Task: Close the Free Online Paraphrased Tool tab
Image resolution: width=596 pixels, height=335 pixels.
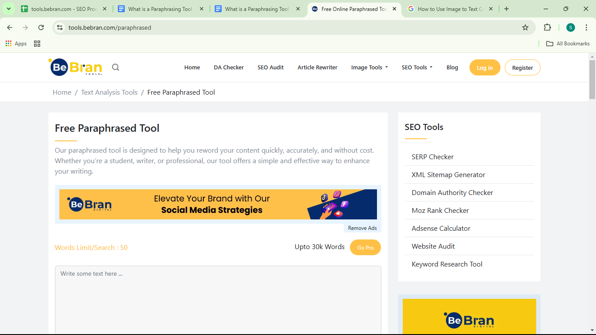Action: point(394,9)
